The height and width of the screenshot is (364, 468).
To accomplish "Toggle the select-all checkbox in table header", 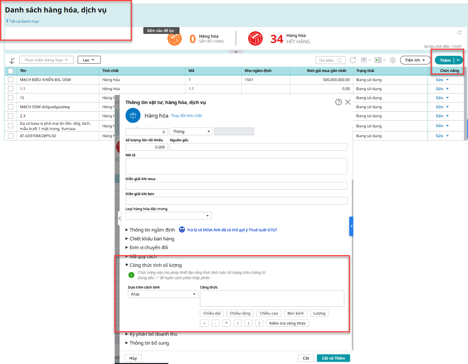I will pyautogui.click(x=11, y=71).
